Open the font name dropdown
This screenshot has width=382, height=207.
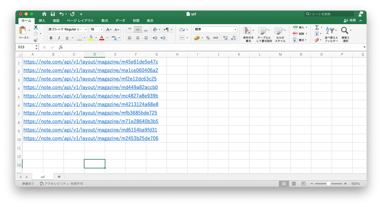click(86, 30)
